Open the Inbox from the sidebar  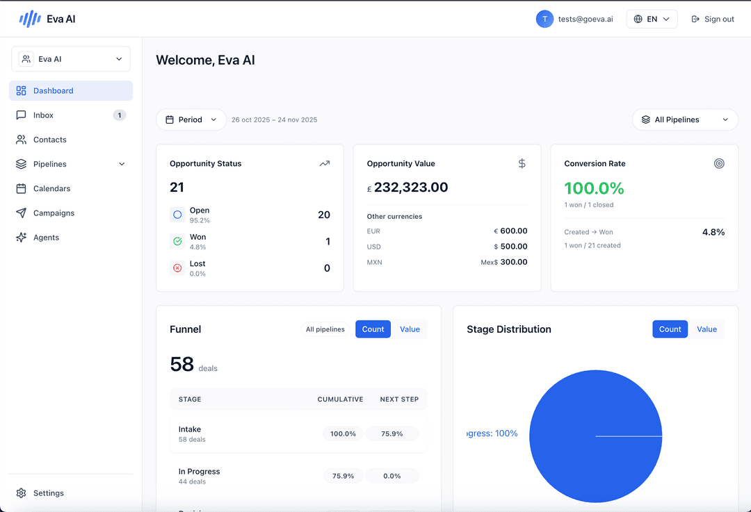click(43, 115)
